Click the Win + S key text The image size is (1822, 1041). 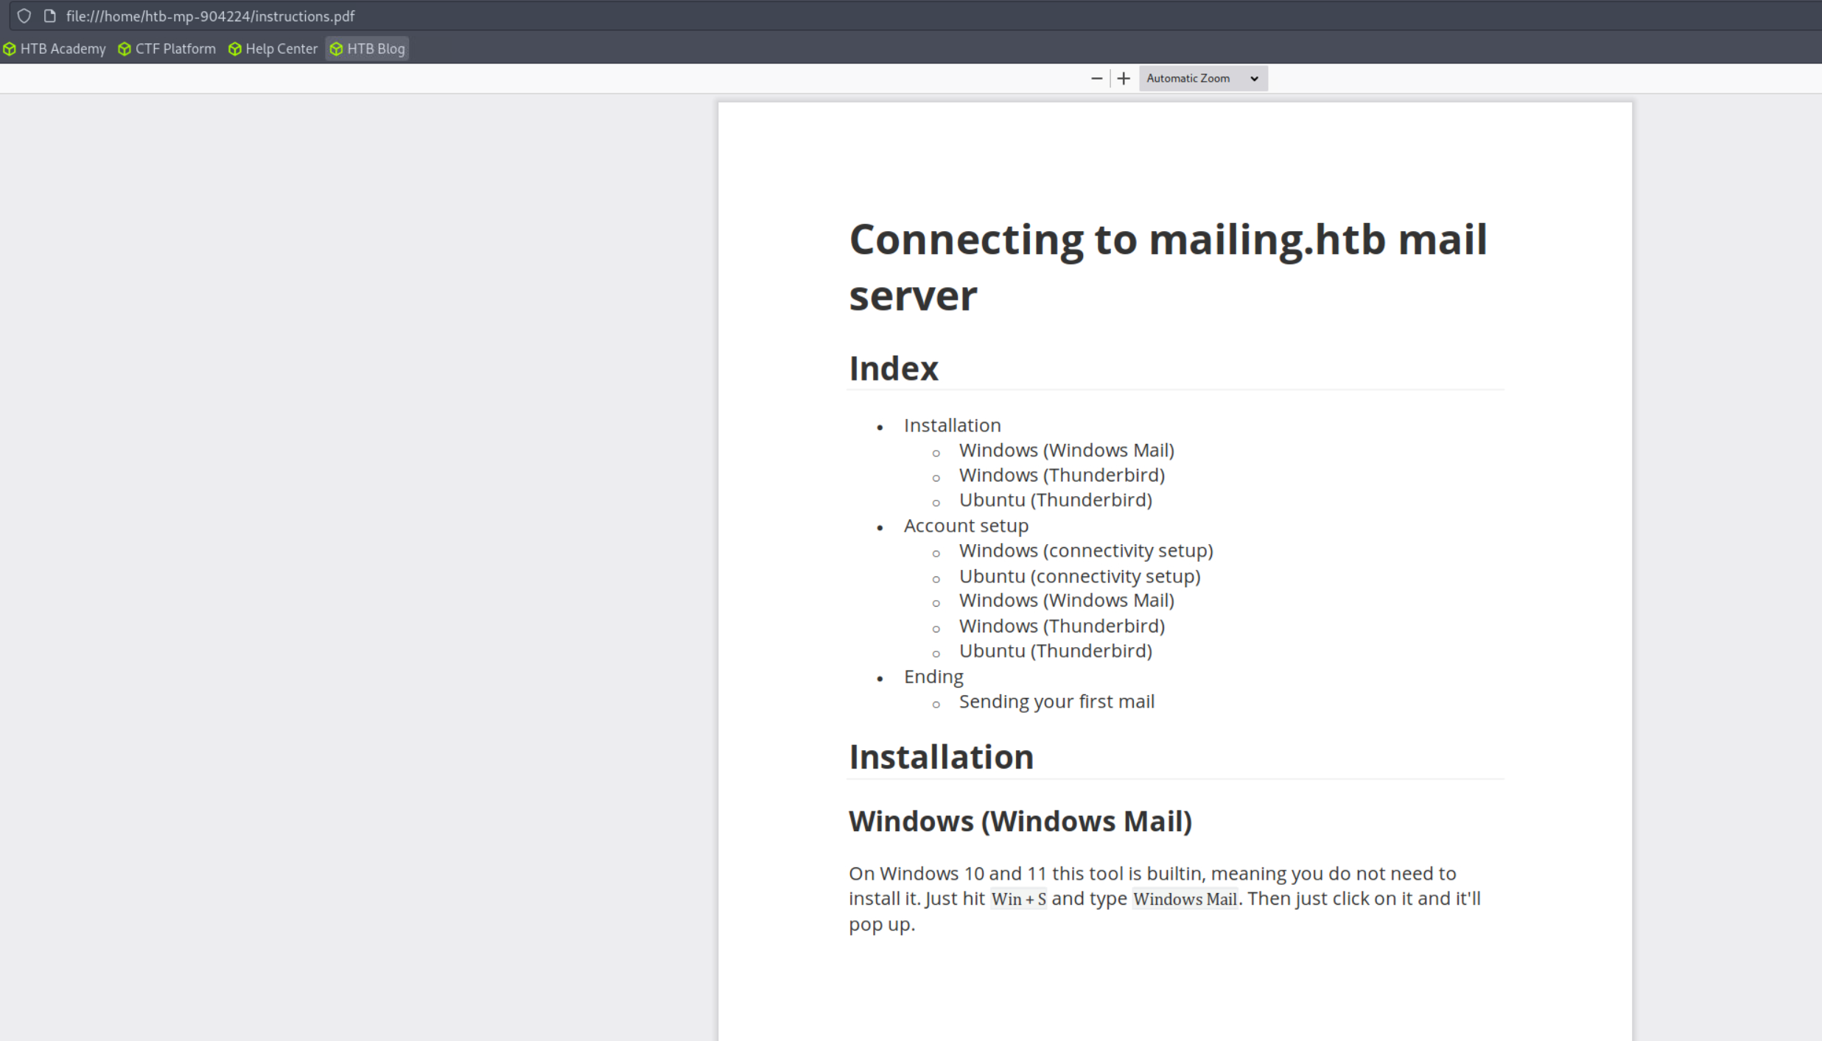pyautogui.click(x=1018, y=899)
